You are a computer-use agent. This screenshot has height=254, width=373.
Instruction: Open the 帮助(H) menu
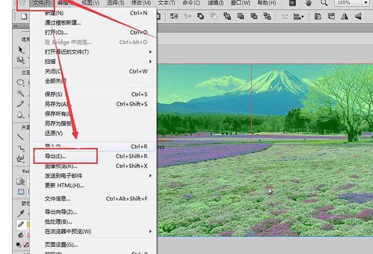coord(266,3)
